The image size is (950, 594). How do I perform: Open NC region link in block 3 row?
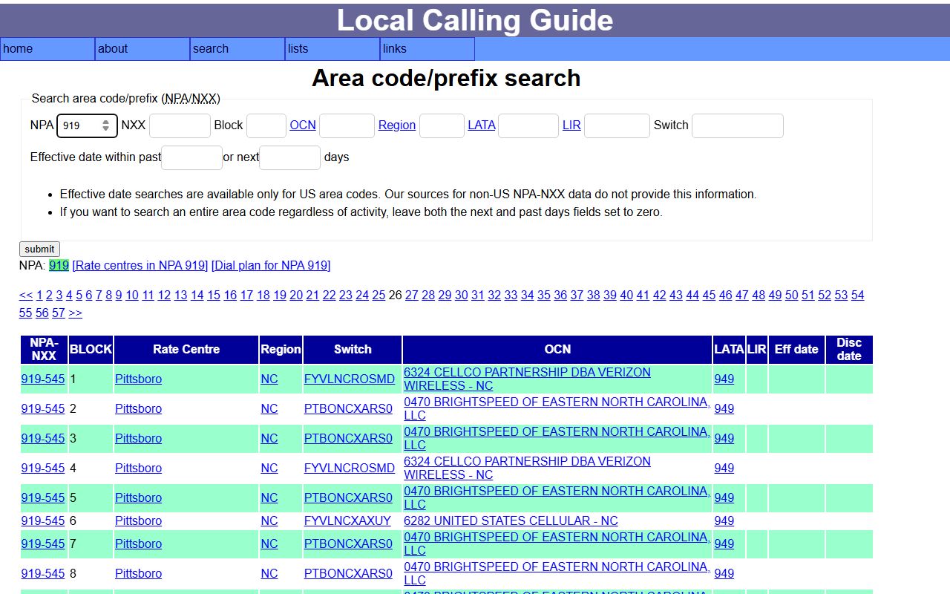pos(269,438)
